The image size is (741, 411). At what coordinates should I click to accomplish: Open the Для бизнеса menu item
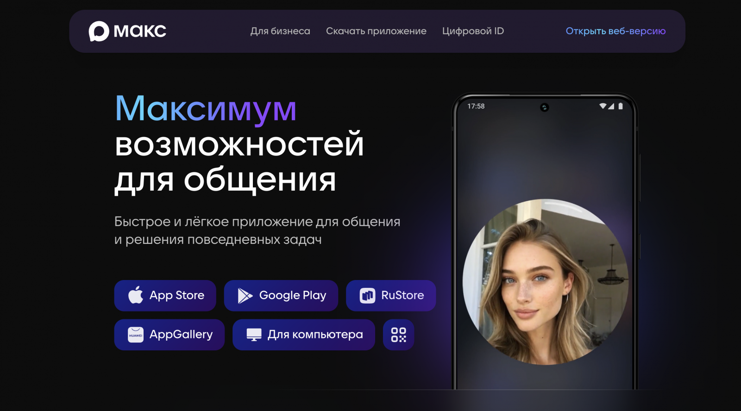tap(280, 31)
